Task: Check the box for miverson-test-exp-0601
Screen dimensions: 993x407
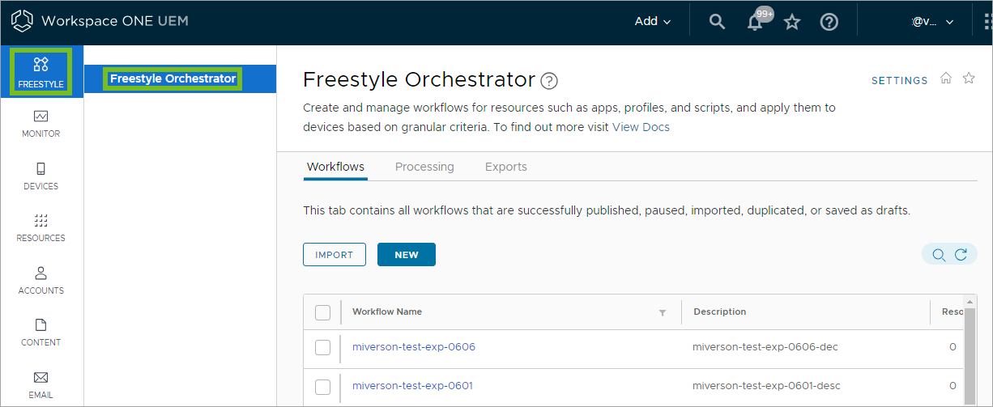Action: point(322,386)
